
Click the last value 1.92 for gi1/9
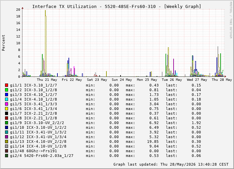pos(196,123)
